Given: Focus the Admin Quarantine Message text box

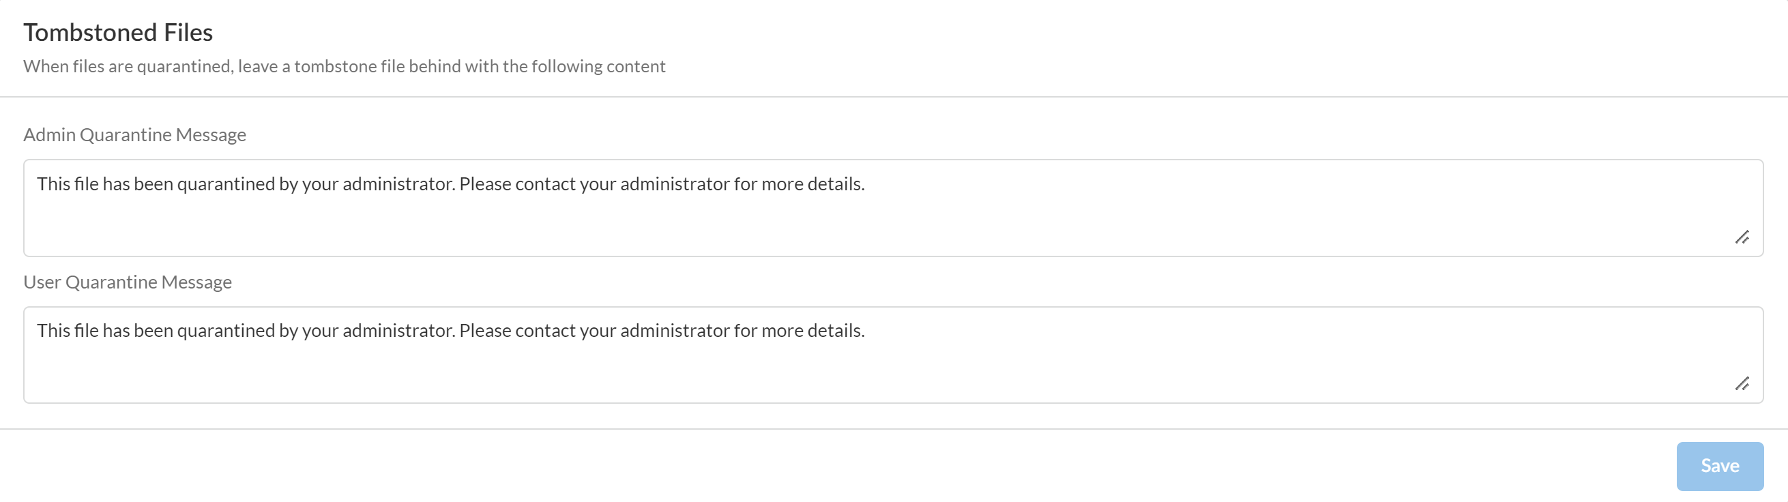Looking at the screenshot, I should [892, 216].
